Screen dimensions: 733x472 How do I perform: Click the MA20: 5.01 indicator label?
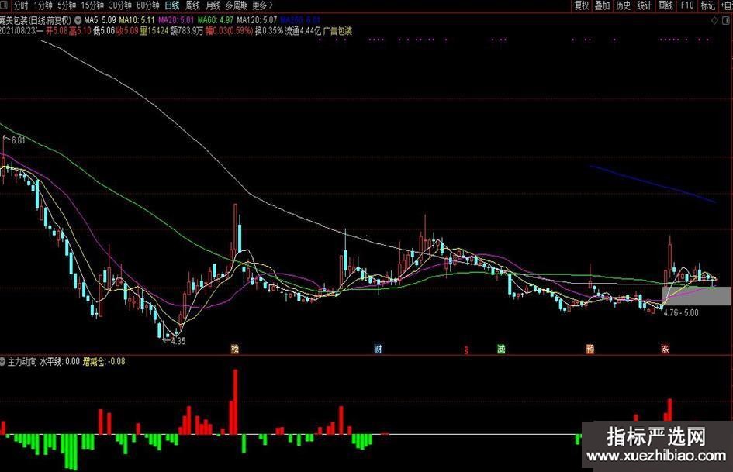(176, 20)
